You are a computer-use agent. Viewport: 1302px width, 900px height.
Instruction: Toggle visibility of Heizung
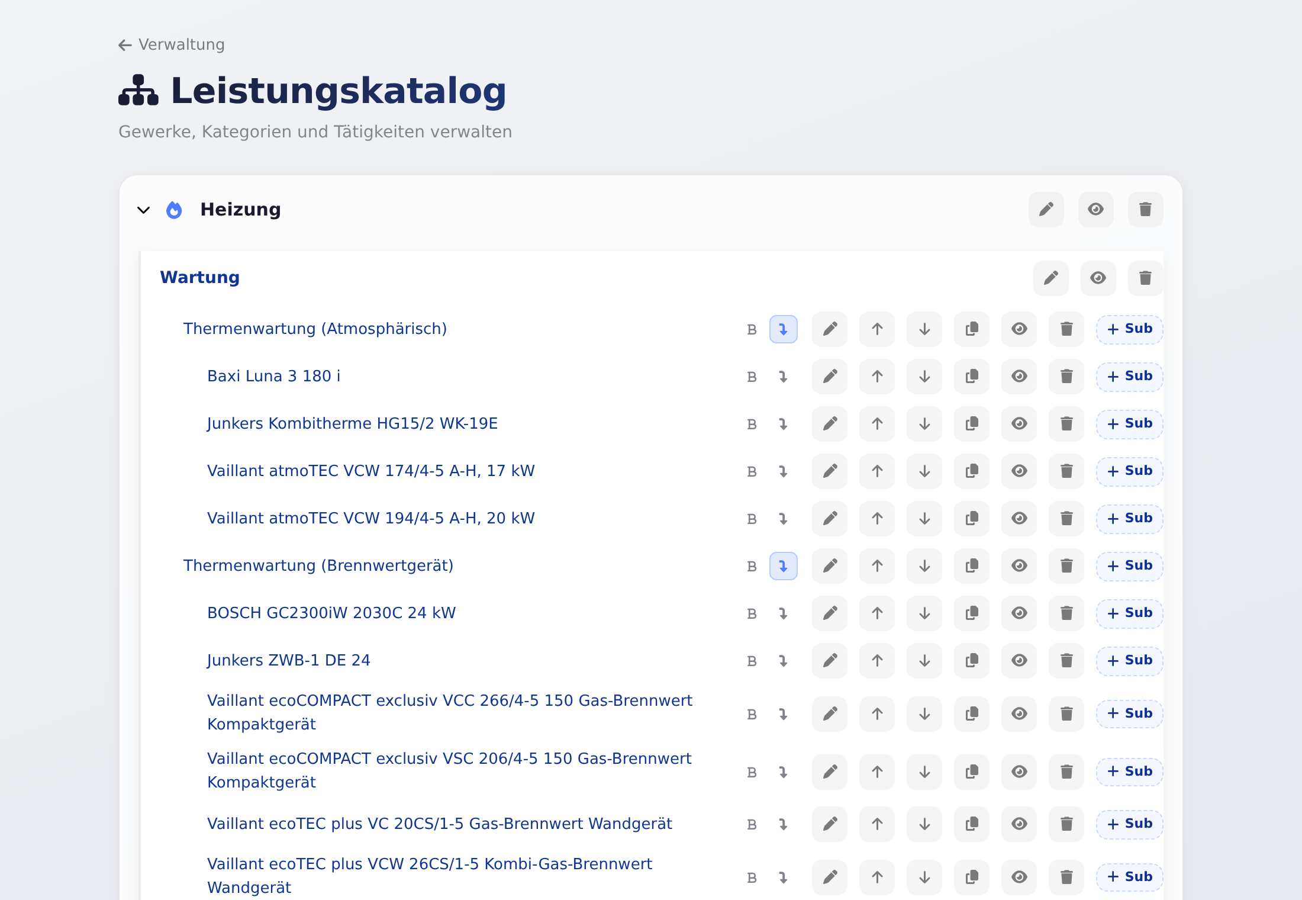pos(1095,210)
